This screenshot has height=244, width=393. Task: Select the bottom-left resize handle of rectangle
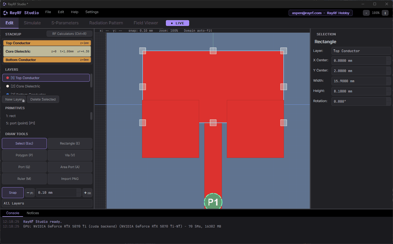coord(143,123)
